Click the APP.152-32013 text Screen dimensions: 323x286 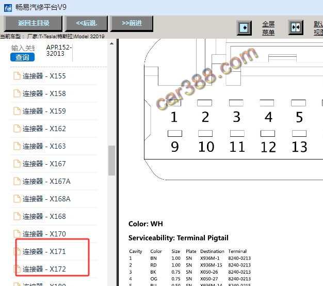tap(59, 51)
